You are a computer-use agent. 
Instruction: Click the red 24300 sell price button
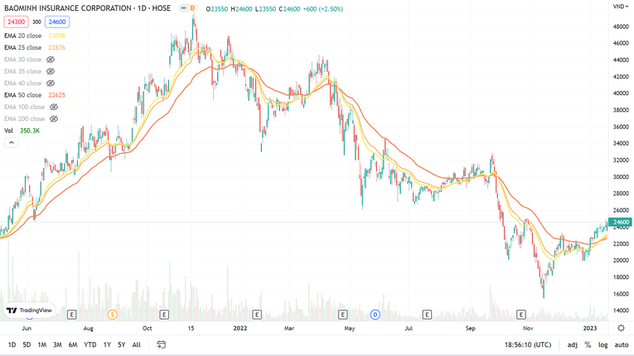(x=16, y=22)
